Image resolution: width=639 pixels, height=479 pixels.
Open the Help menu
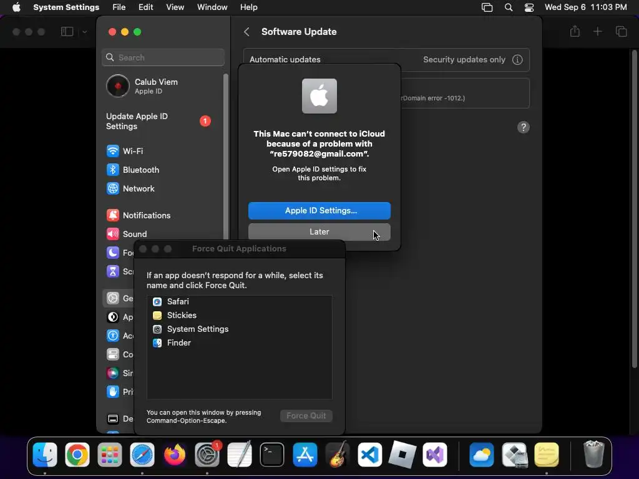tap(248, 7)
